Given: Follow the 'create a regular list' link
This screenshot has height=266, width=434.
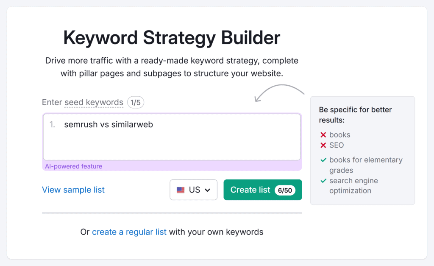Looking at the screenshot, I should [x=129, y=232].
